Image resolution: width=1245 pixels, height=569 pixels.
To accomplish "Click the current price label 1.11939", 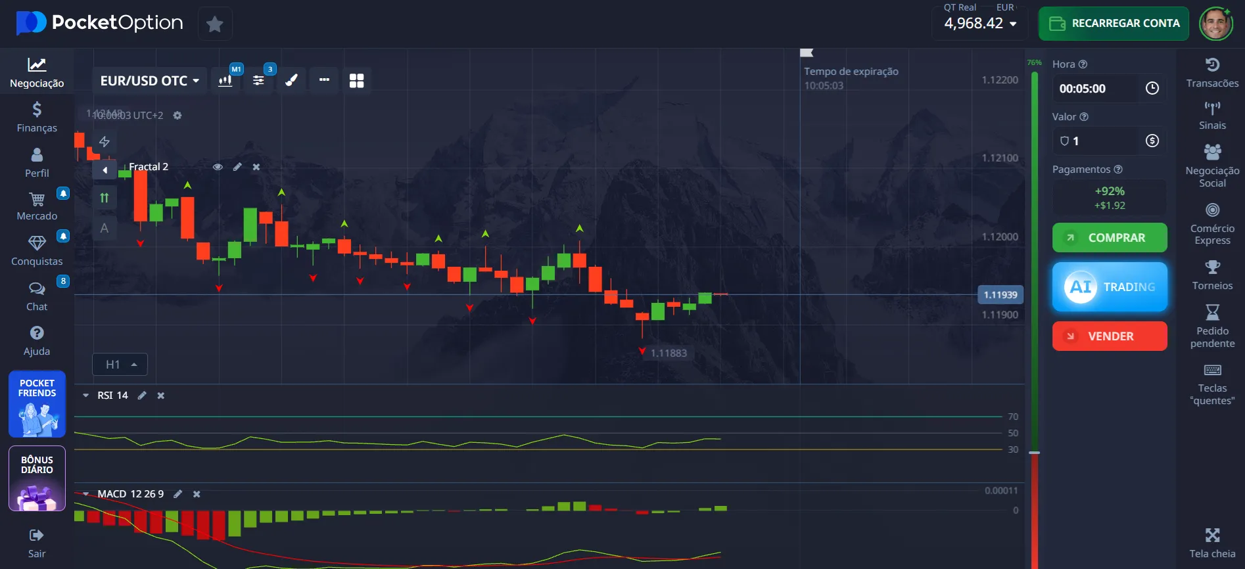I will 1000,295.
